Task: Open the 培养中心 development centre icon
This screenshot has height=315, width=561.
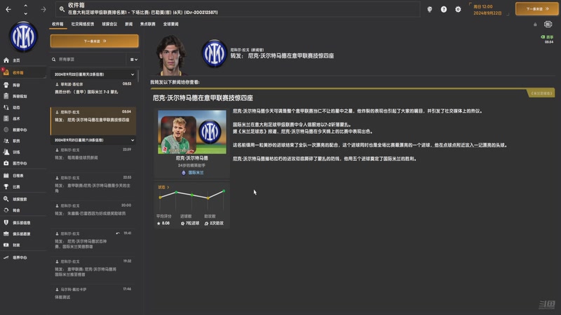Action: pyautogui.click(x=6, y=257)
